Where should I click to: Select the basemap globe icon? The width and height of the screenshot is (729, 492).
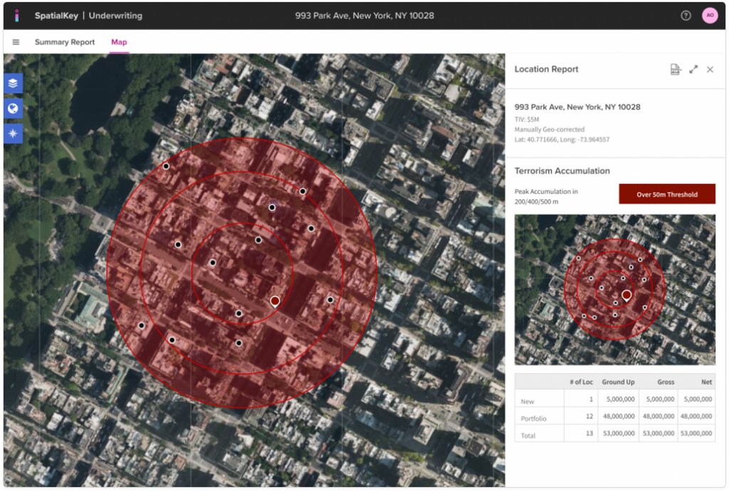14,108
